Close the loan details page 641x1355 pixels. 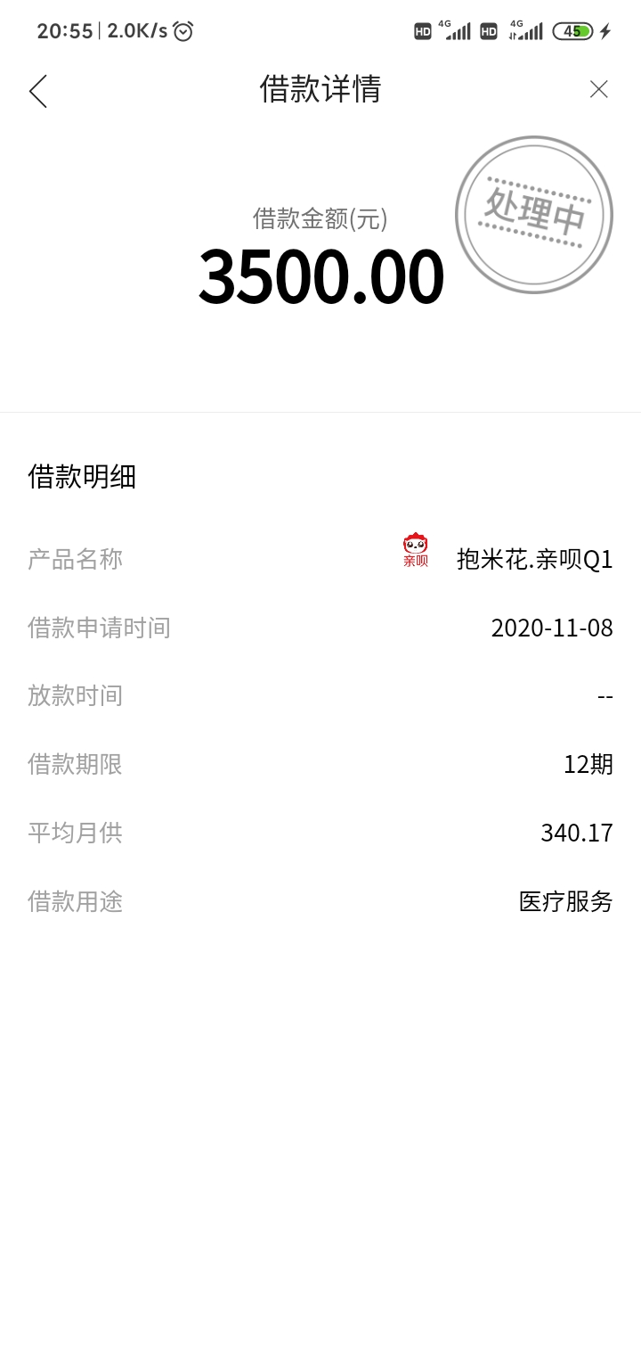599,89
